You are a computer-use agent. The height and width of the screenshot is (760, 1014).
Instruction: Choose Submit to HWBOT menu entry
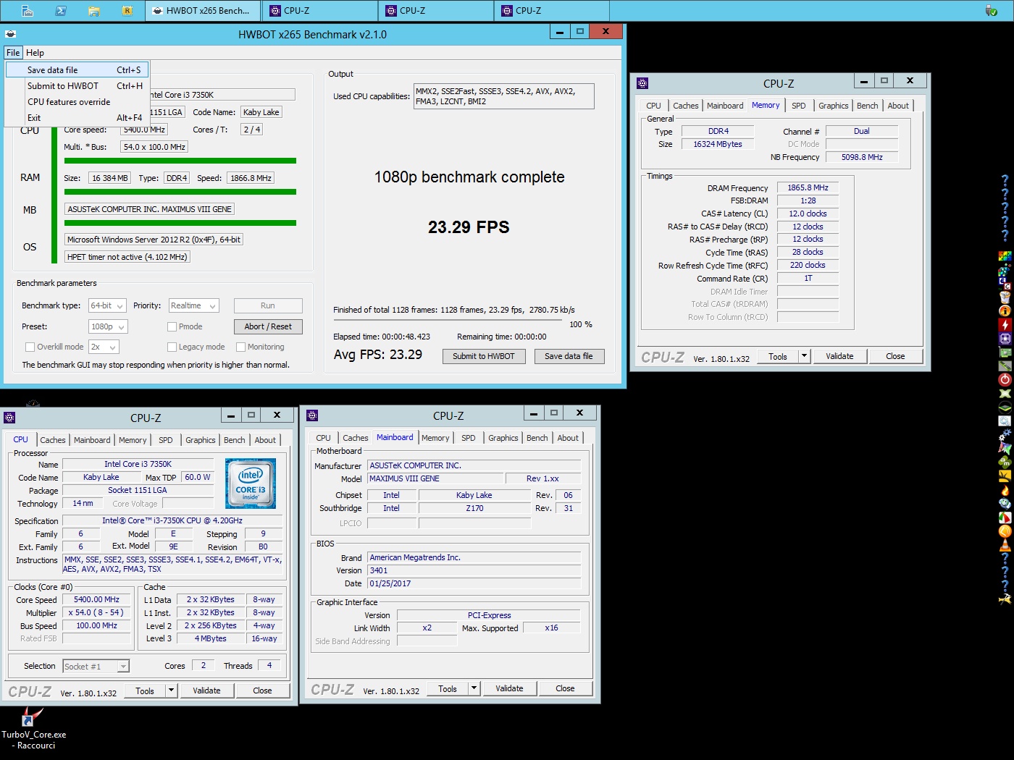click(77, 86)
